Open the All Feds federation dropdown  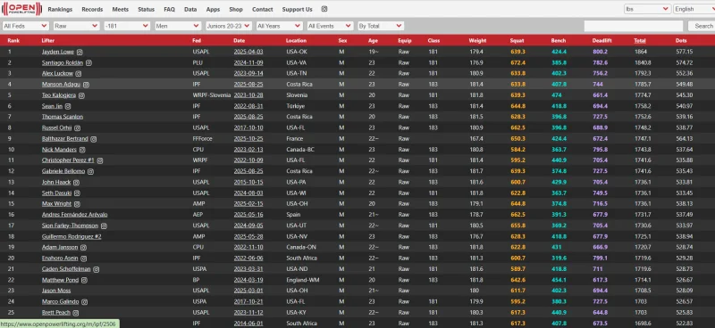point(26,26)
